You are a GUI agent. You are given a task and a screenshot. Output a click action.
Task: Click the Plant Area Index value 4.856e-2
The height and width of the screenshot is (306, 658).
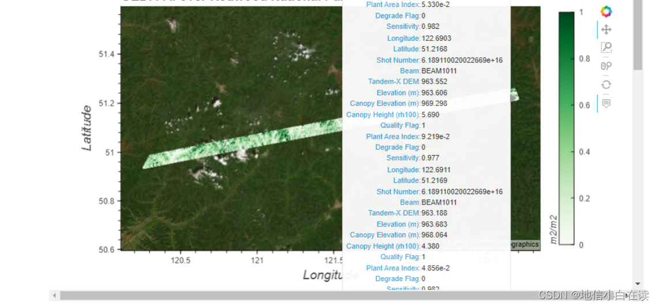[435, 268]
